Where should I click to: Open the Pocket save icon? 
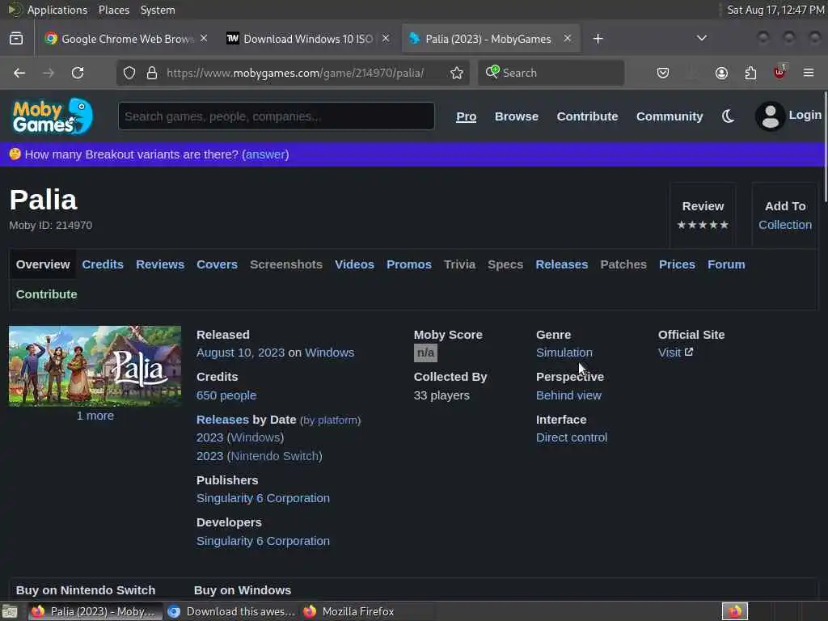tap(663, 73)
